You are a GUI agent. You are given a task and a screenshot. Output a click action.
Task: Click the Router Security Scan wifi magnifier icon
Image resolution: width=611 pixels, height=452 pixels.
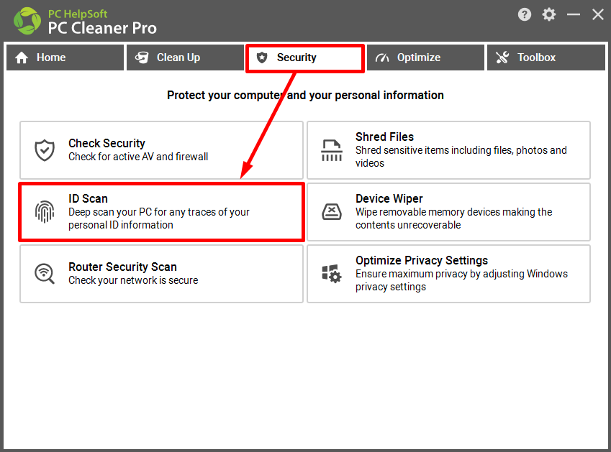pos(45,274)
